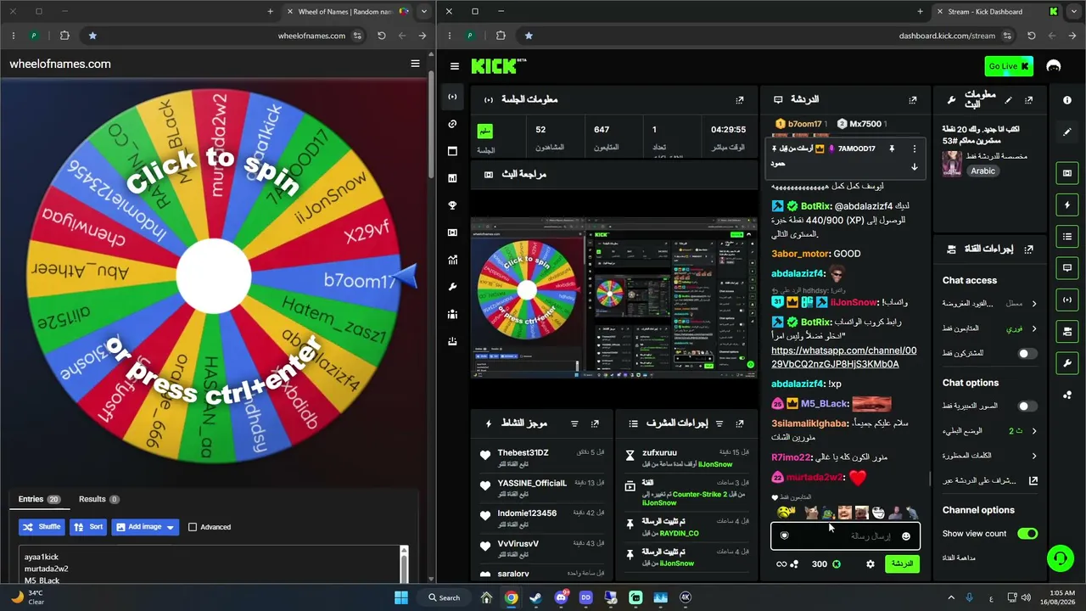
Task: Select the Wheel of Names browser tab
Action: coord(346,12)
